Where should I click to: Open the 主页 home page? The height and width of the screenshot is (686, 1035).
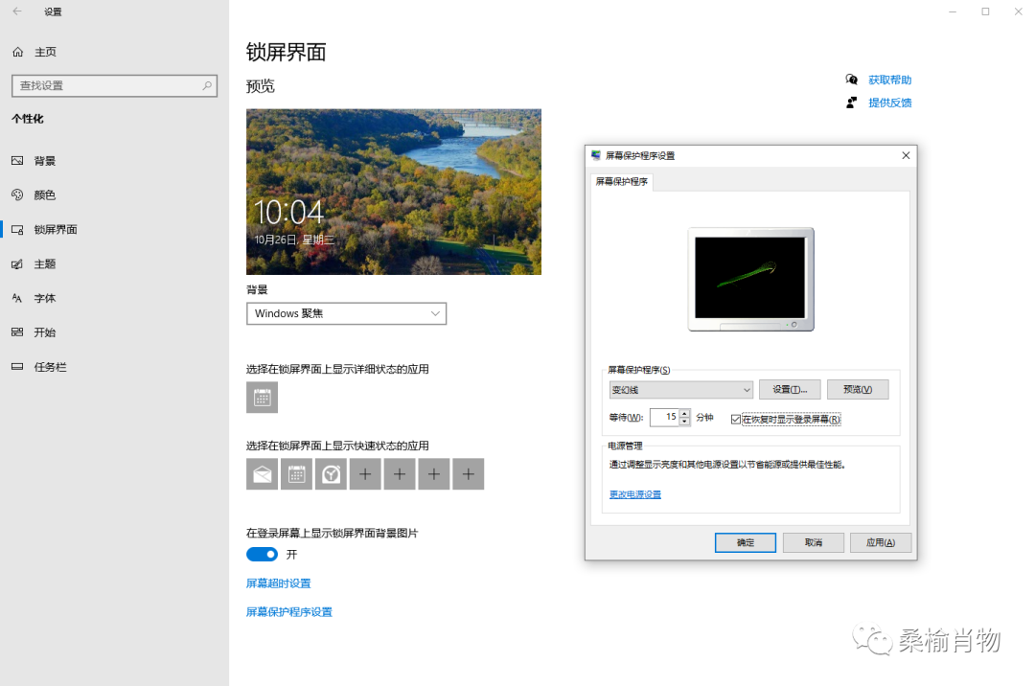click(x=34, y=52)
